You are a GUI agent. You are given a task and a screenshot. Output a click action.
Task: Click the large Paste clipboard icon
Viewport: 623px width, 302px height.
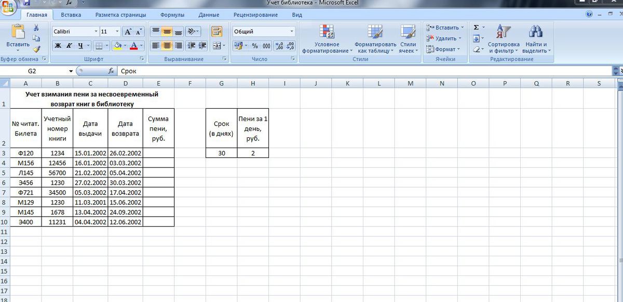pyautogui.click(x=18, y=32)
